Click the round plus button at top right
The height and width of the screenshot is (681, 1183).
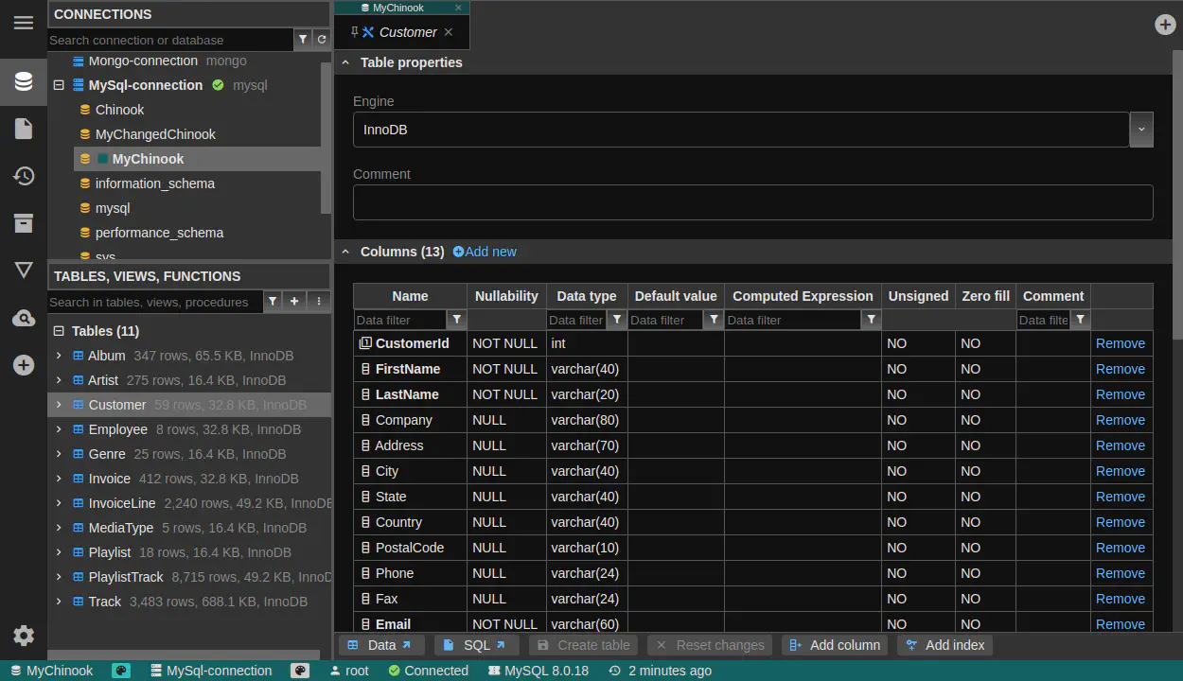pos(1165,25)
